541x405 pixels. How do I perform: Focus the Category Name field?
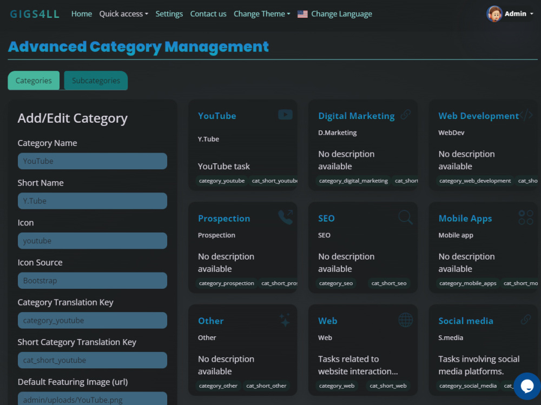93,161
